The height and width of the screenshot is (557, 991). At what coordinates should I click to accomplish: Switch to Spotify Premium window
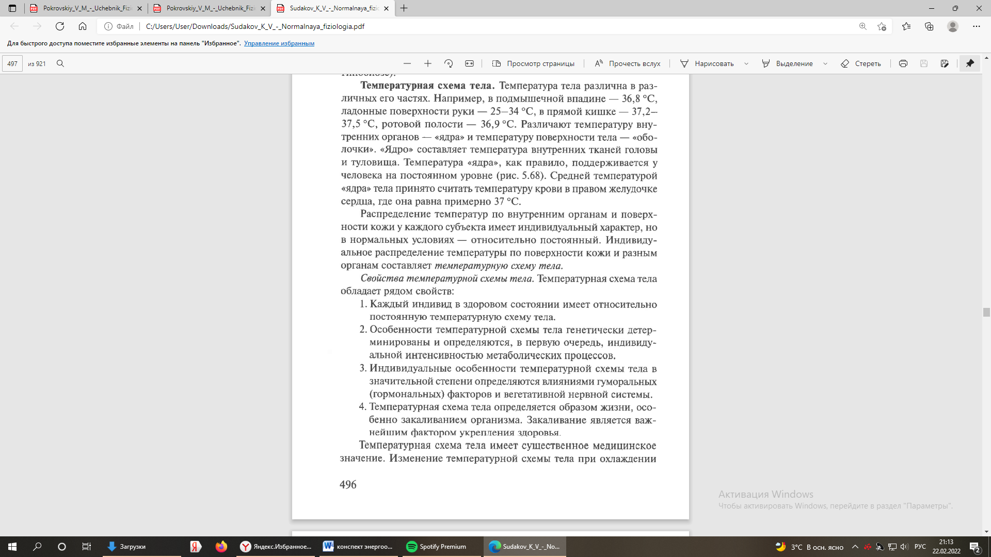[442, 547]
